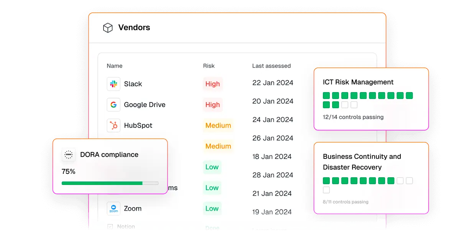Click the 22 Jan 2024 assessment date

273,83
